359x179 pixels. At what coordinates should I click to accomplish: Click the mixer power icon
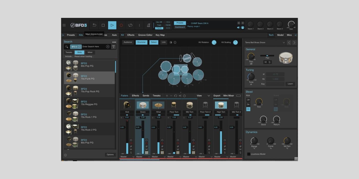tap(184, 96)
